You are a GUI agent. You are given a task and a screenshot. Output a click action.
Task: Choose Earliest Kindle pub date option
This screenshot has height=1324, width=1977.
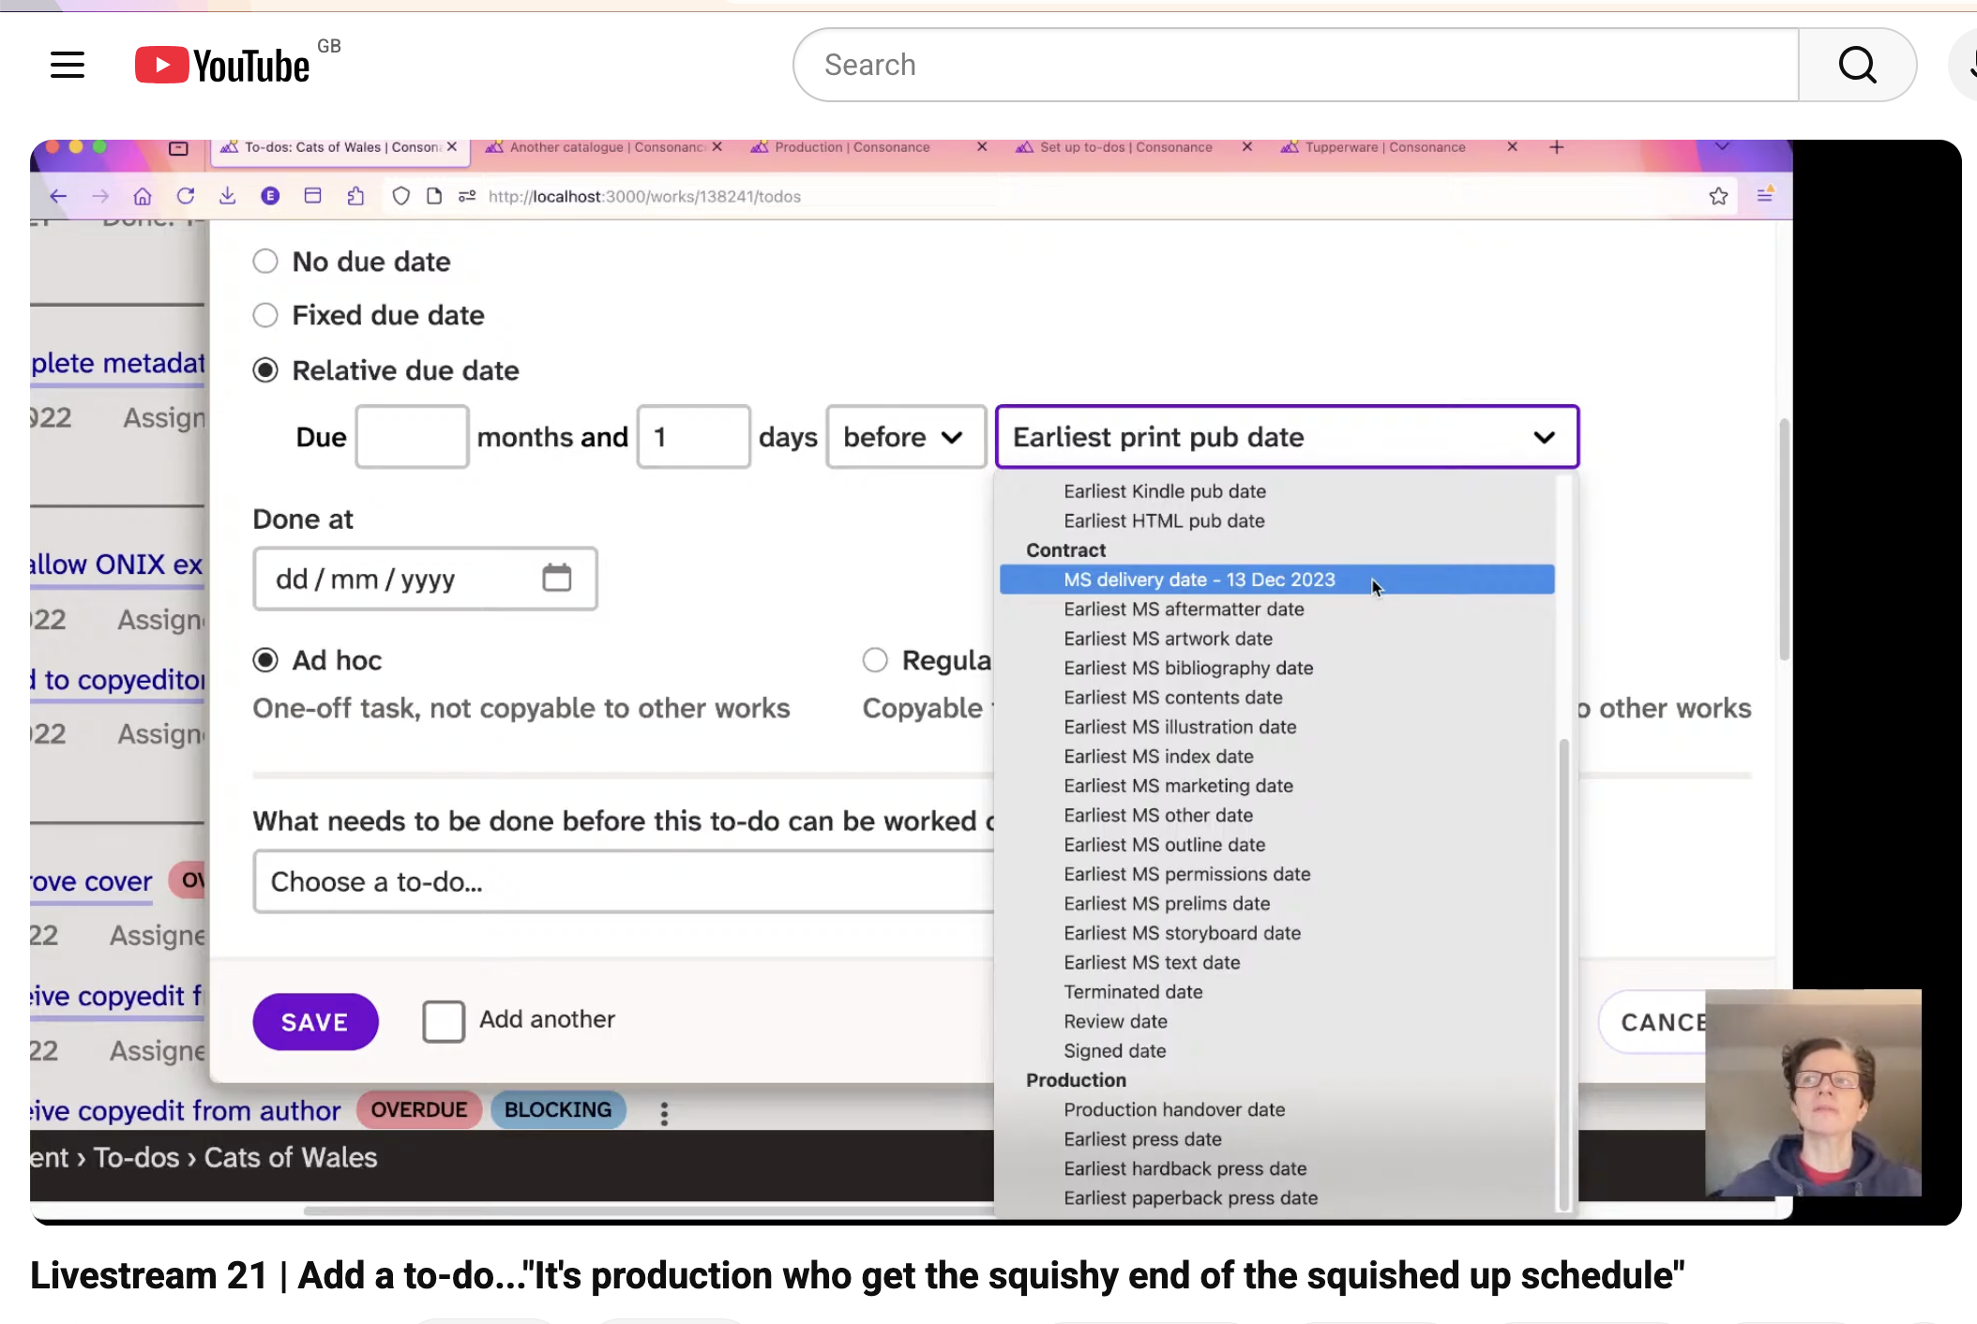pos(1165,491)
